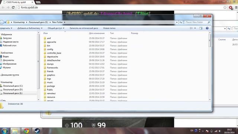
Task: Reload the Chrome page
Action: coord(13,7)
